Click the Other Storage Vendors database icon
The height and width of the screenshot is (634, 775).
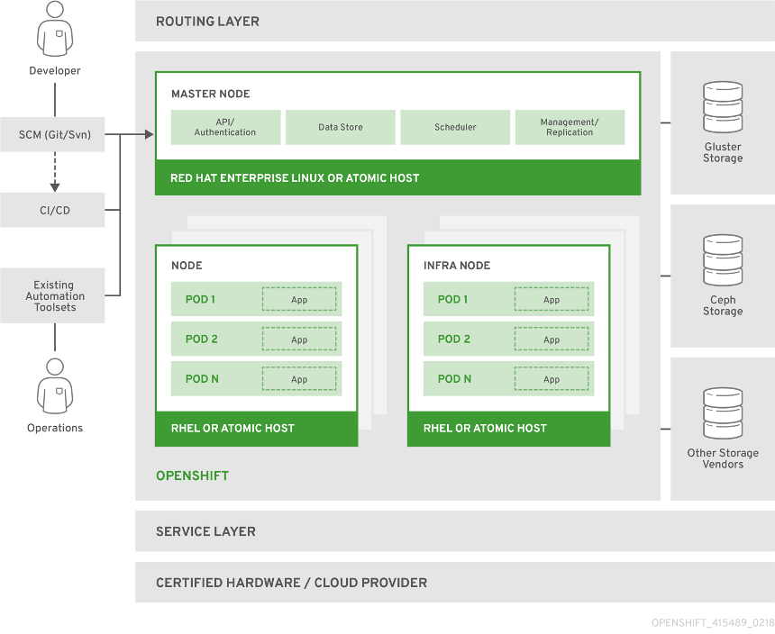click(x=722, y=412)
